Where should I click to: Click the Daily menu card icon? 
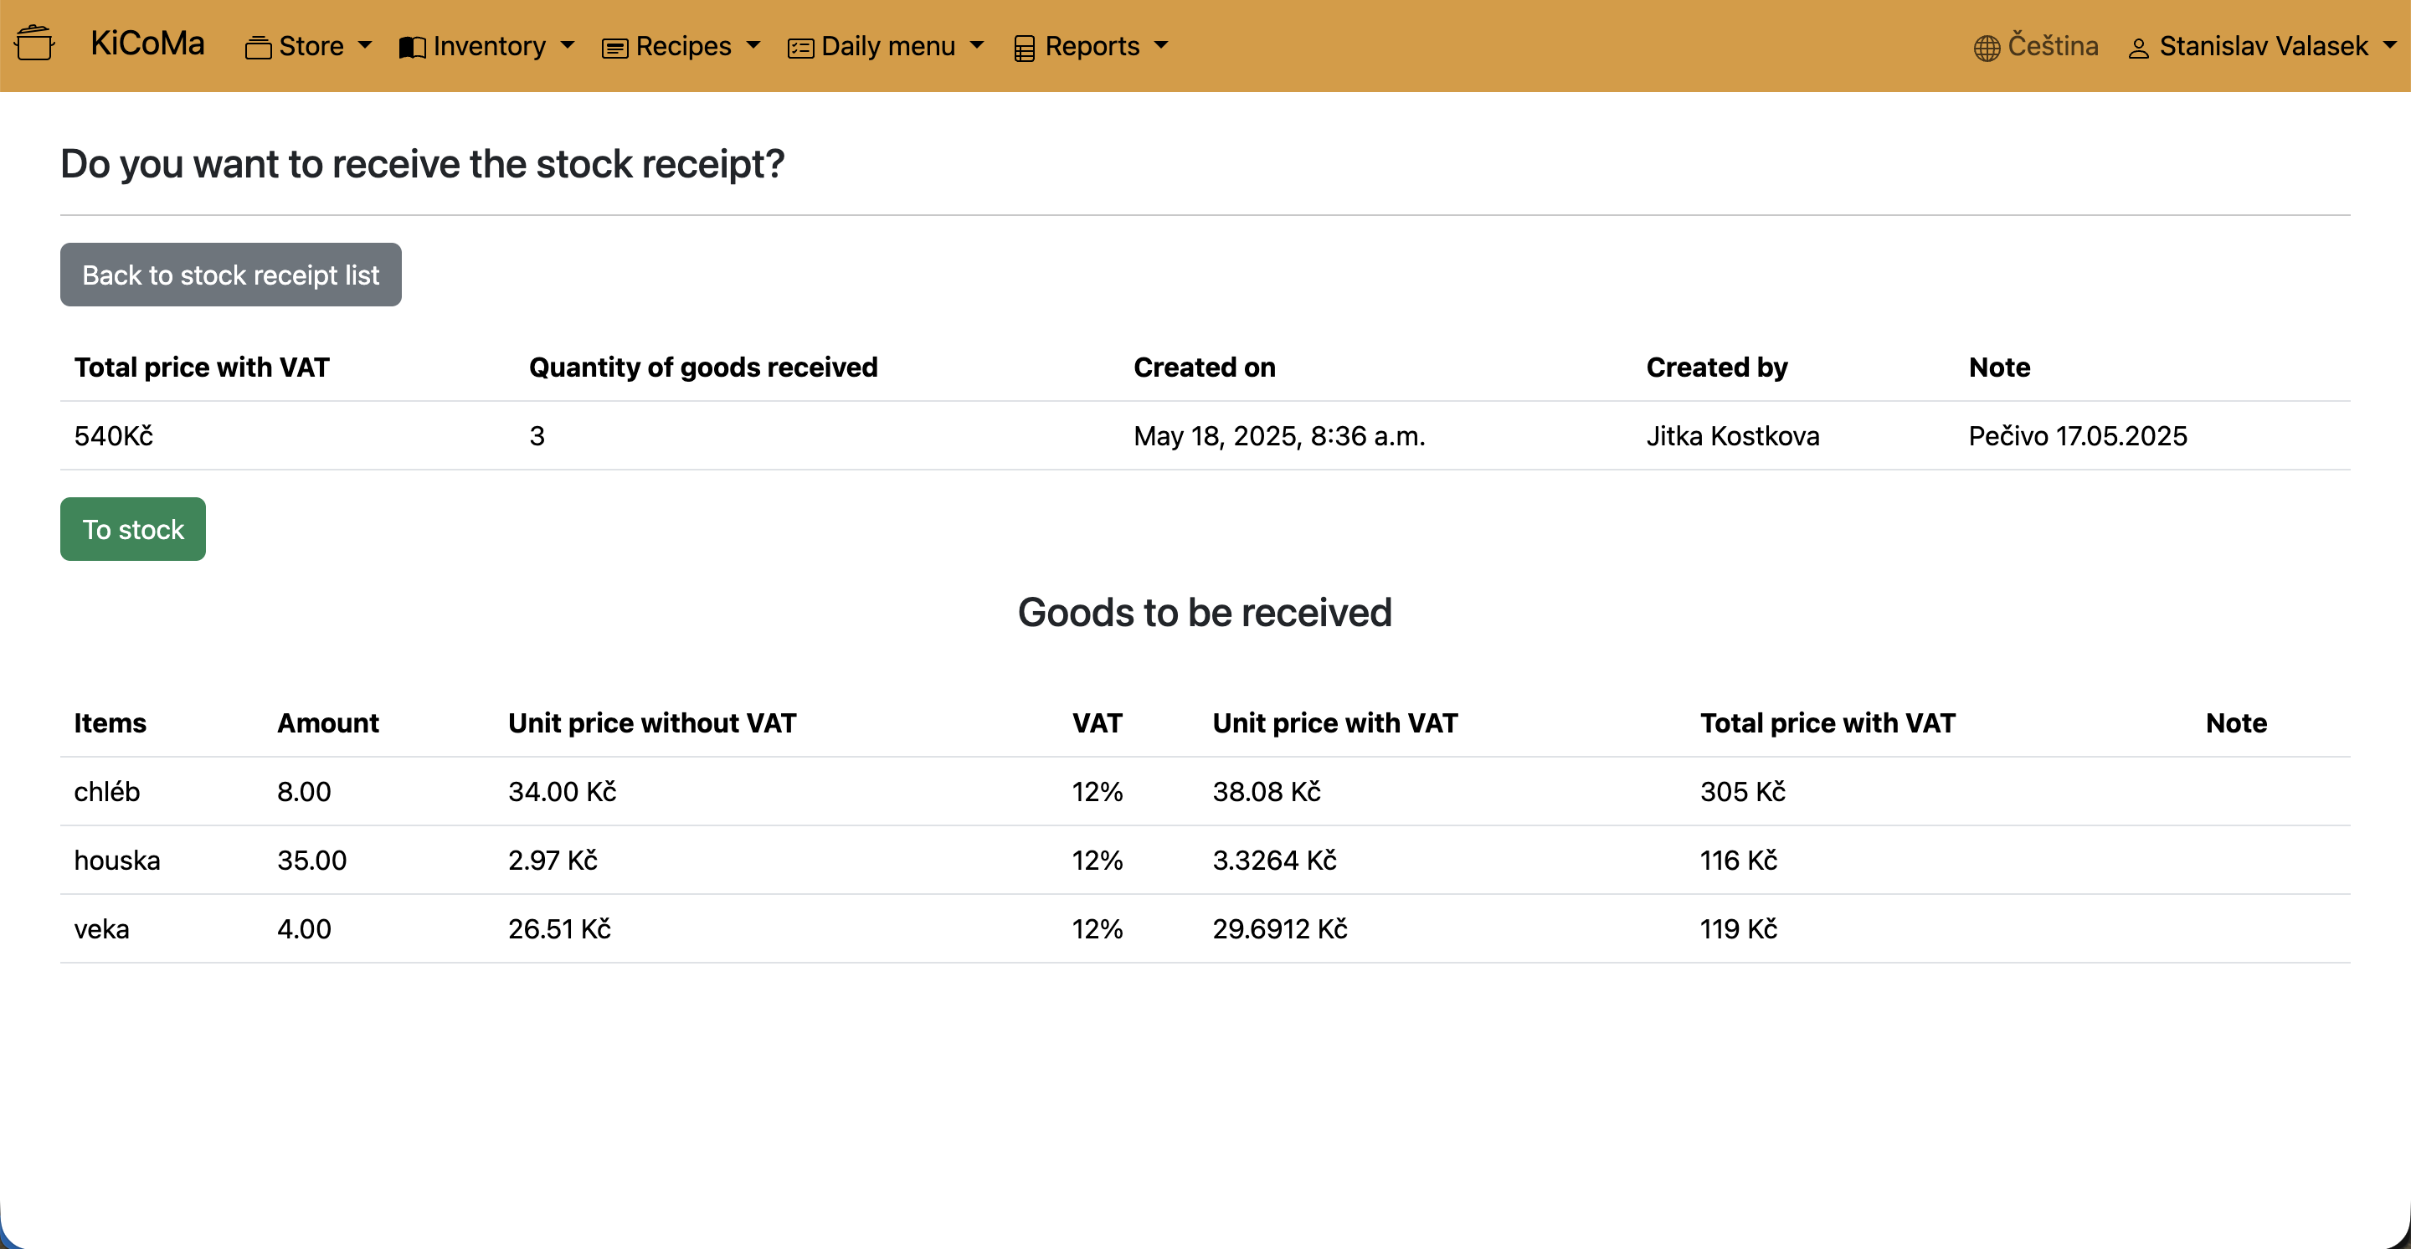tap(800, 48)
